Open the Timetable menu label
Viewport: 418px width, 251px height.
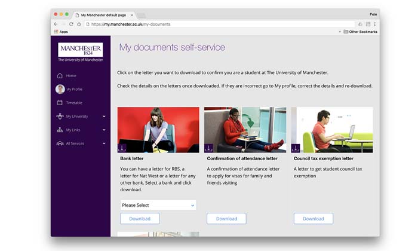(74, 103)
